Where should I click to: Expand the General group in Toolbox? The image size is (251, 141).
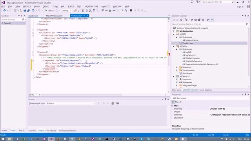coord(2,23)
